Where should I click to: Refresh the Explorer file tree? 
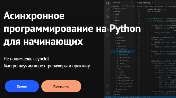(130, 6)
